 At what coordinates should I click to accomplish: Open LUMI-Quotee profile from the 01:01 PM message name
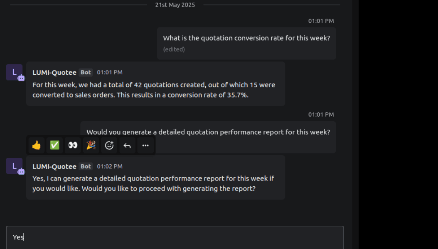tap(54, 73)
